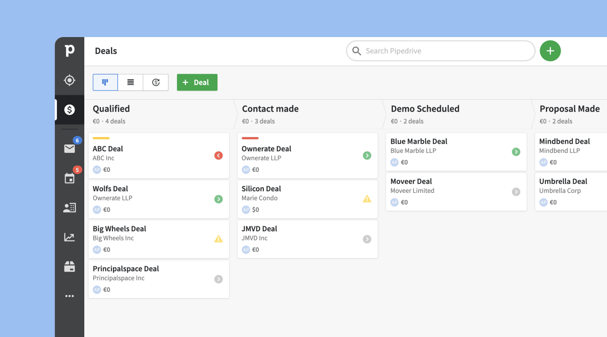This screenshot has width=607, height=337.
Task: Click the red overdue activity icon on ABC Deal
Action: (x=218, y=155)
